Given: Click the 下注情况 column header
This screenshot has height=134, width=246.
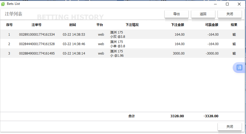Looking at the screenshot, I should [x=132, y=25].
